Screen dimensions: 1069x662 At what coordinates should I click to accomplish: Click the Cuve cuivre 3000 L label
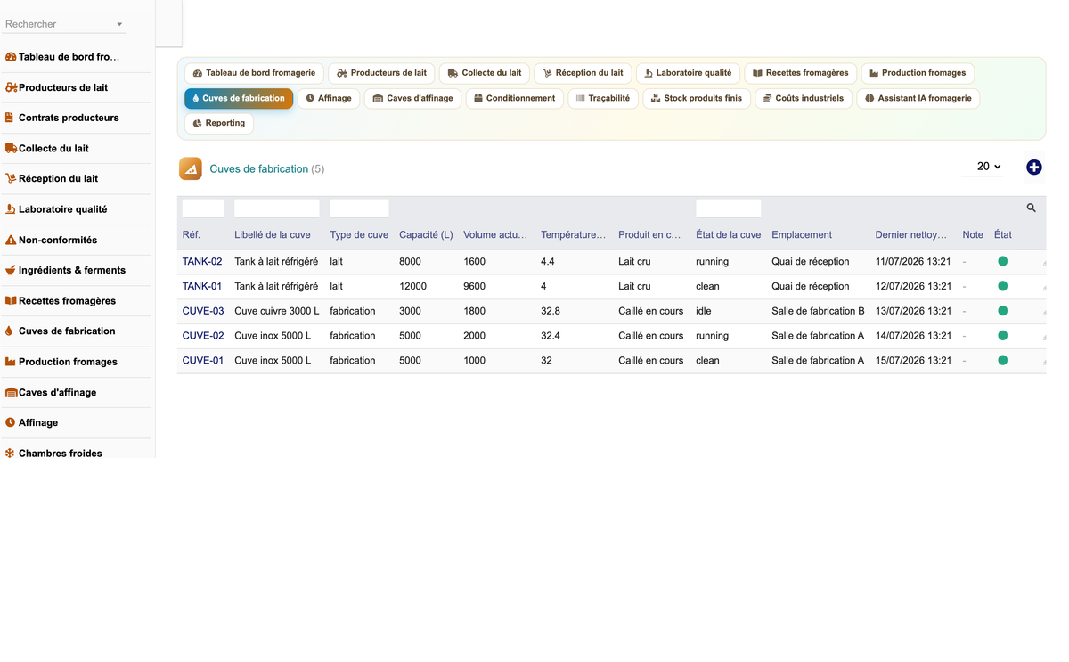277,311
